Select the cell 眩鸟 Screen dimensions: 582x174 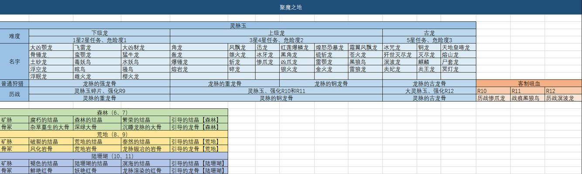(x=97, y=69)
